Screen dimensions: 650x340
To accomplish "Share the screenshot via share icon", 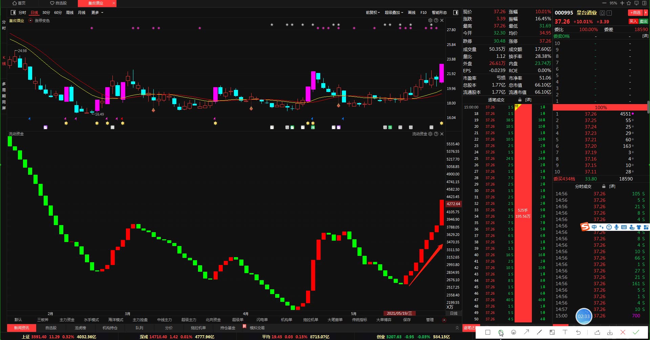I will (597, 332).
